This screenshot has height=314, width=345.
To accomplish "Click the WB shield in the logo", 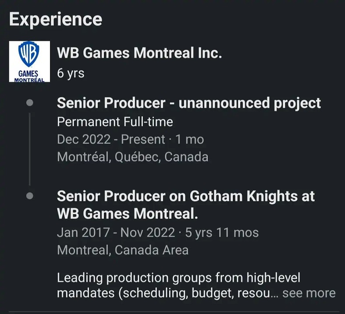I will click(x=29, y=54).
